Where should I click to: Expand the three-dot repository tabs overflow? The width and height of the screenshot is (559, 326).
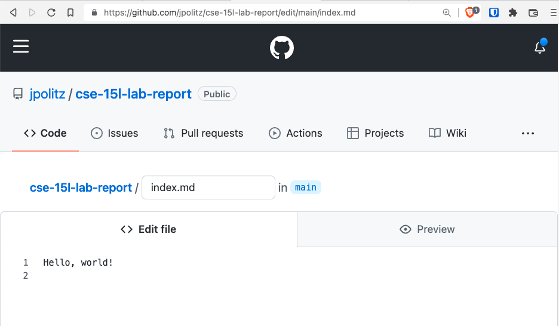(527, 133)
